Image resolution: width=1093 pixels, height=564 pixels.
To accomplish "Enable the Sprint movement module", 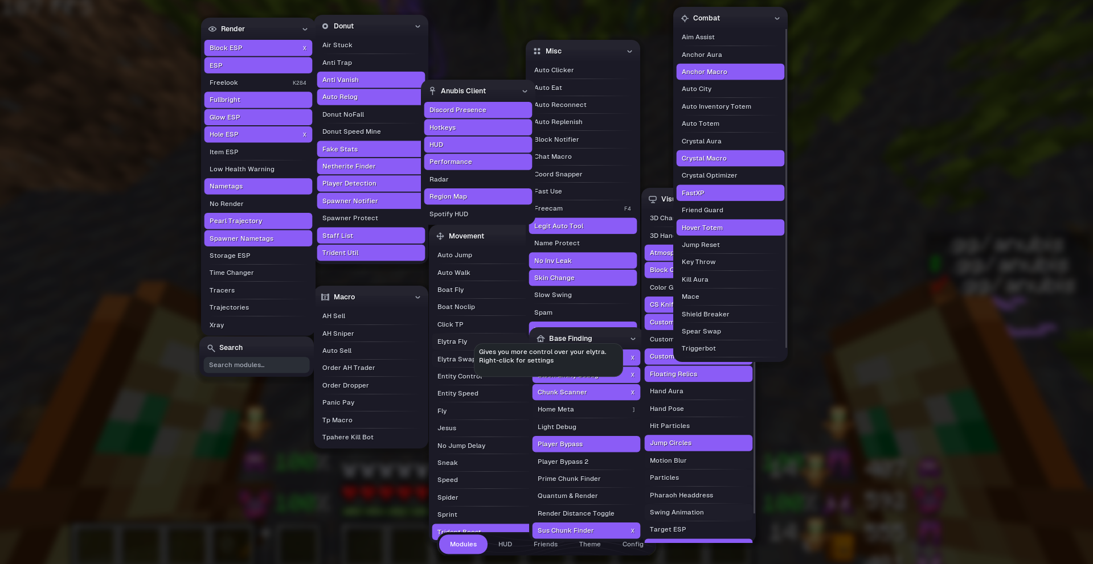I will tap(480, 514).
